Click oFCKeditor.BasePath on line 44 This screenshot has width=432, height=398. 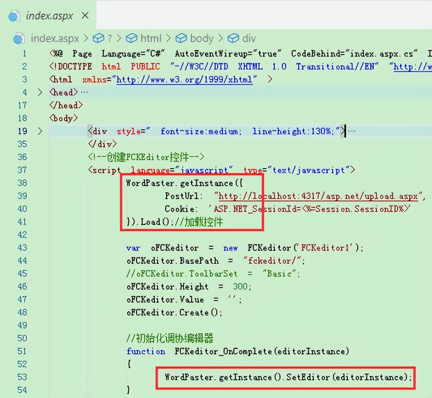tap(173, 261)
